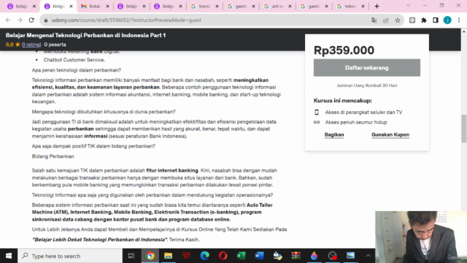Click 'Apa peran teknologi dalam perbankan?' text
Viewport: 467px width, 263px height.
point(77,70)
